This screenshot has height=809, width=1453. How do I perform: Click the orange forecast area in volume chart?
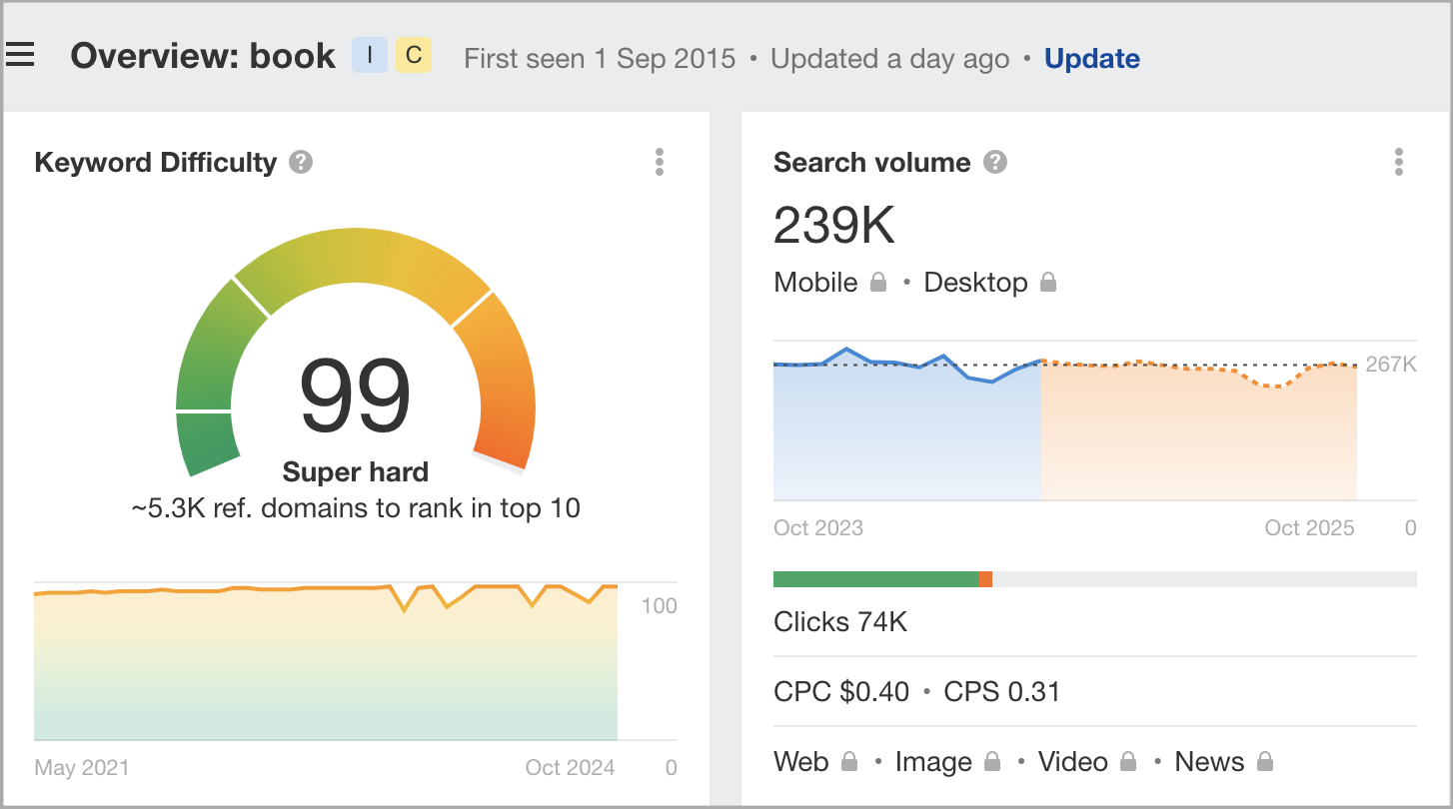tap(1199, 439)
